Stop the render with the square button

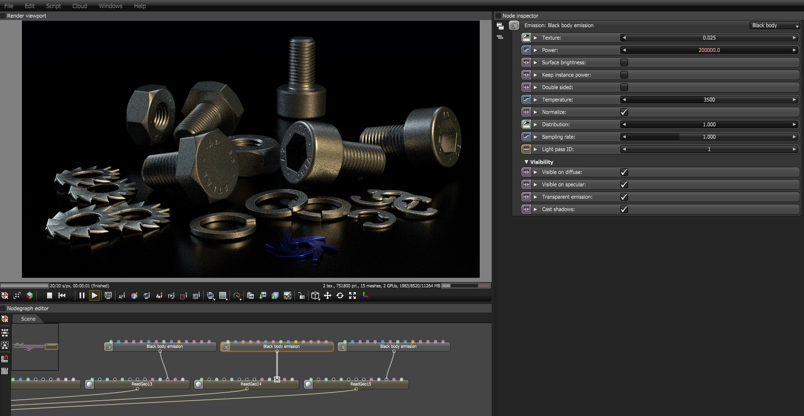(49, 295)
